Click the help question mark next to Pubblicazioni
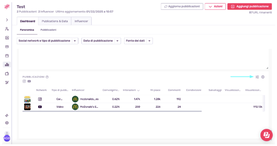This screenshot has height=146, width=277. click(47, 77)
